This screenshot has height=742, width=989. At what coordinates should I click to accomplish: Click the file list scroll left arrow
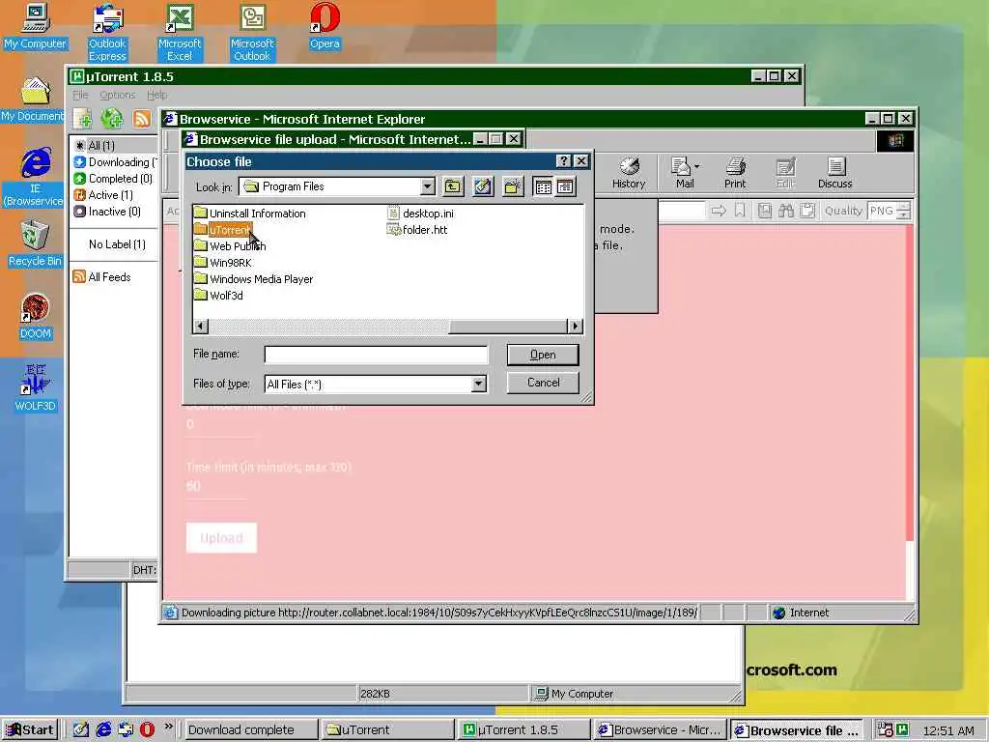201,327
